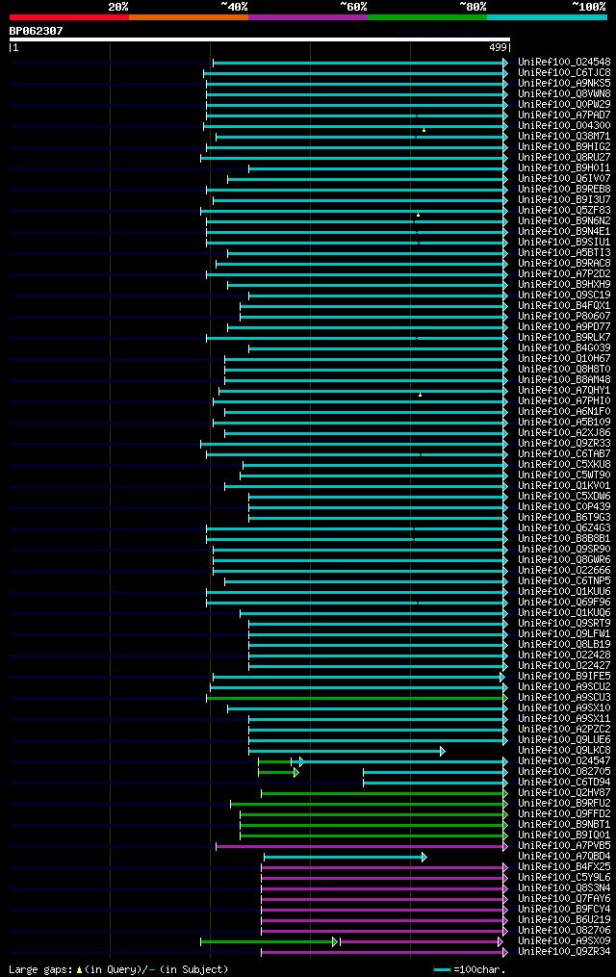The width and height of the screenshot is (616, 977).
Task: Click the cyan alignment bar for Q8RU27
Action: (354, 158)
